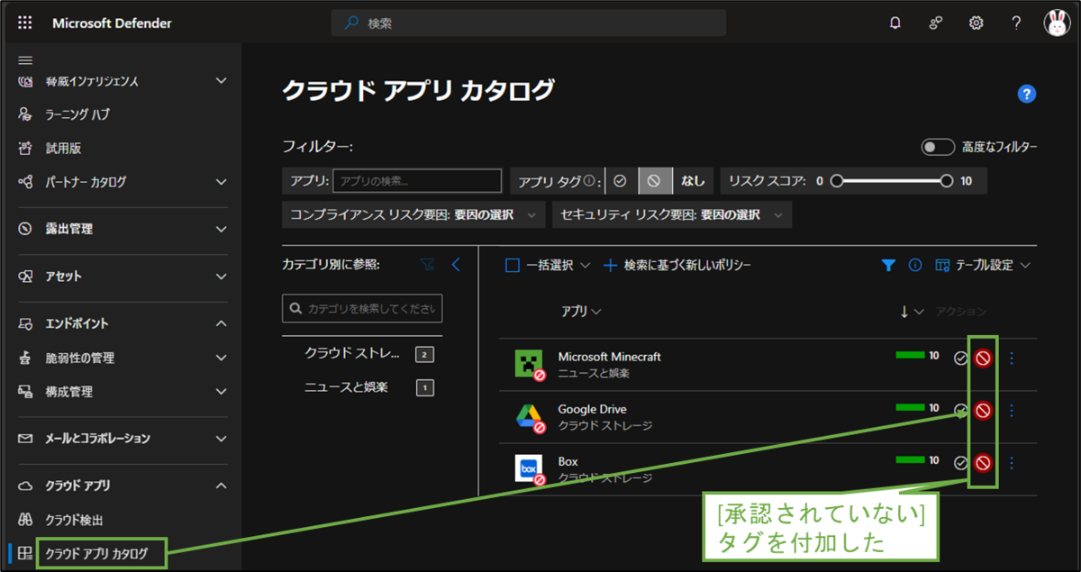The image size is (1081, 572).
Task: Open コンプライアンス リスク要因 dropdown
Action: (x=413, y=214)
